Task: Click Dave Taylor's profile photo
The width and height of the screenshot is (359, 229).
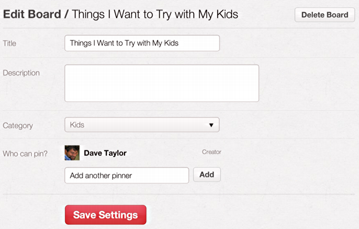Action: (x=72, y=153)
